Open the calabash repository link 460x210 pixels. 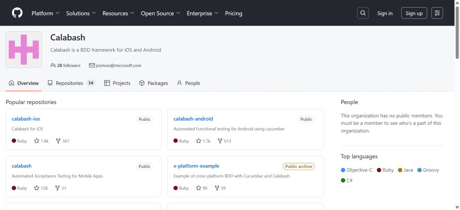pyautogui.click(x=22, y=166)
